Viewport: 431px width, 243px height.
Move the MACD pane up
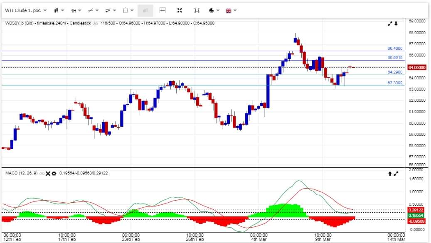(x=390, y=173)
